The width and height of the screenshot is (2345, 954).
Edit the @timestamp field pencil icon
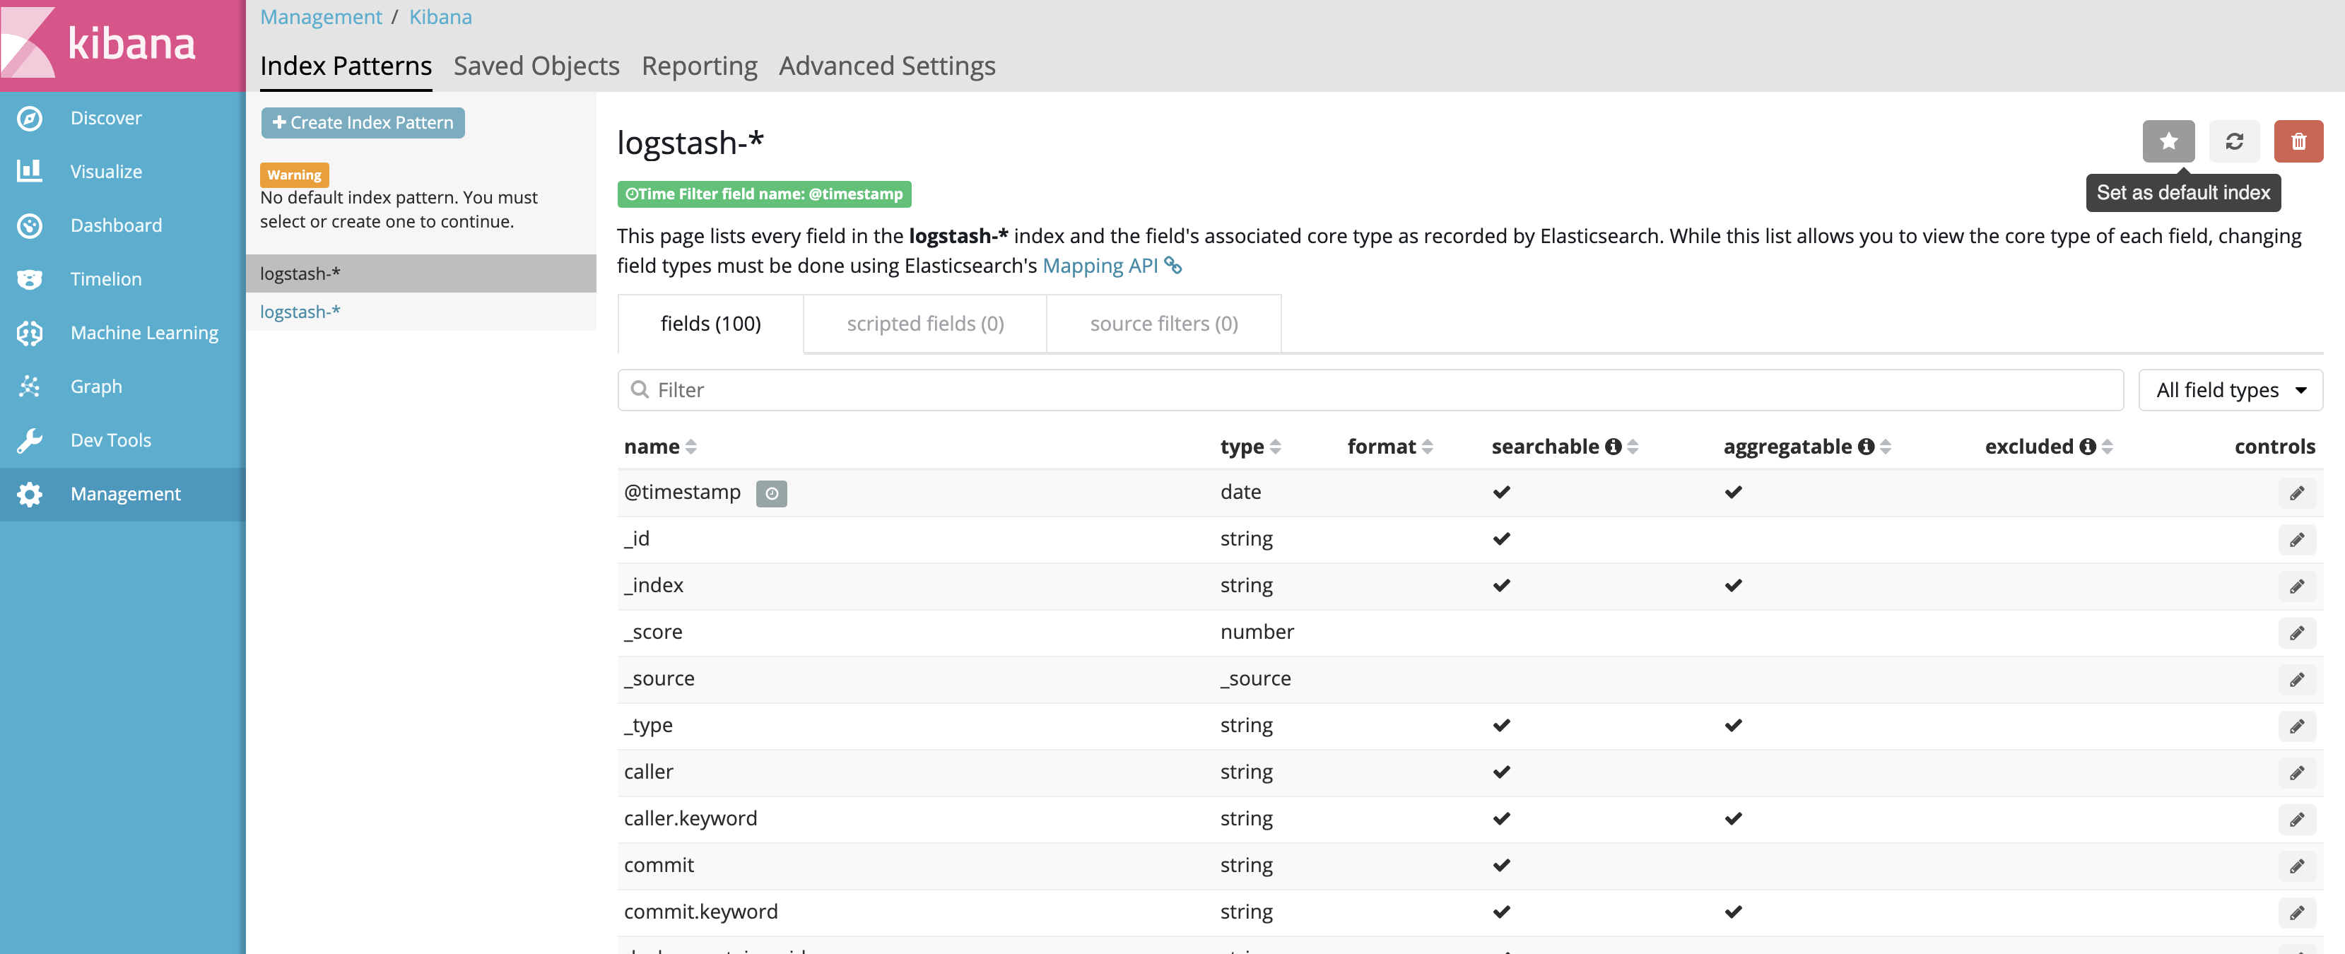2296,493
